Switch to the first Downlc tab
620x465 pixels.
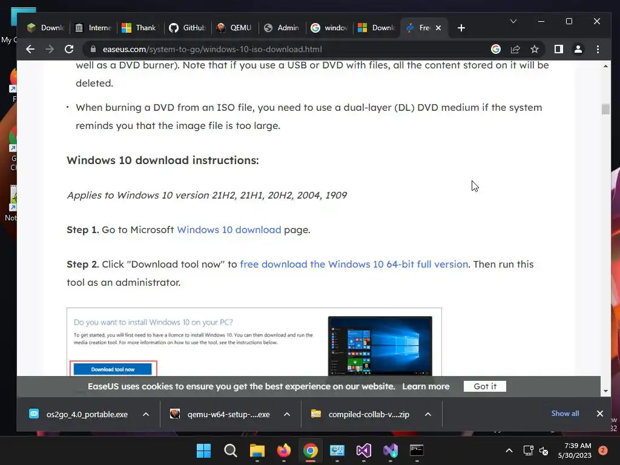45,28
